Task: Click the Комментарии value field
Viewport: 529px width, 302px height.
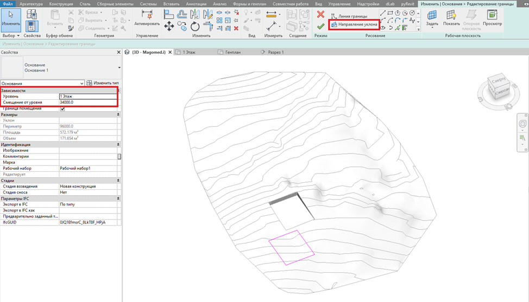Action: 88,157
